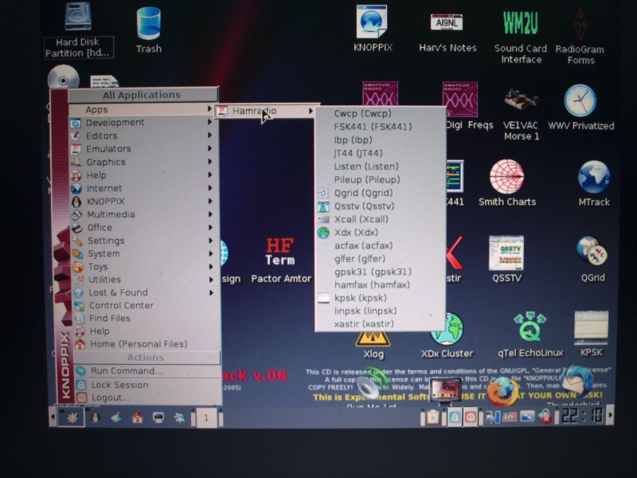Screen dimensions: 637x478
Task: Expand the Office submenu arrow
Action: [210, 227]
